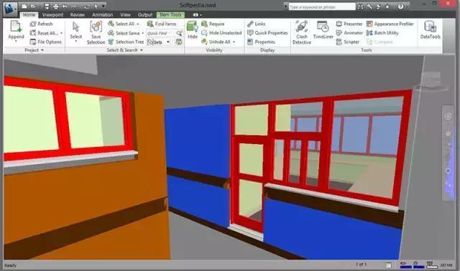Open File Options

pyautogui.click(x=46, y=42)
